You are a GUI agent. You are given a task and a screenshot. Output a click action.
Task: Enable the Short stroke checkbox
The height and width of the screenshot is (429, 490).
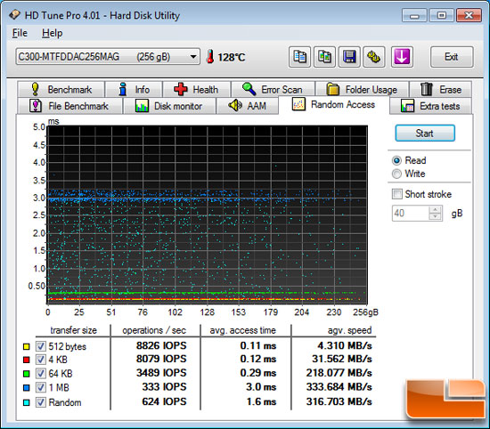pos(396,194)
